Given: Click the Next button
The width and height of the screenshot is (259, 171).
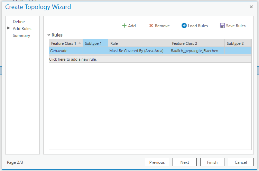Looking at the screenshot, I should pos(185,162).
